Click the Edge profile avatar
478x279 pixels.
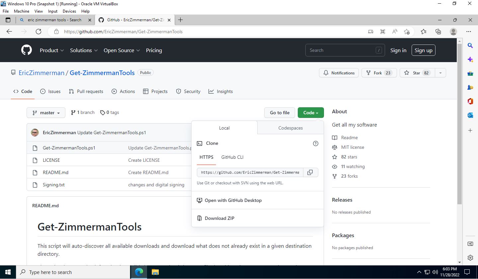point(453,32)
